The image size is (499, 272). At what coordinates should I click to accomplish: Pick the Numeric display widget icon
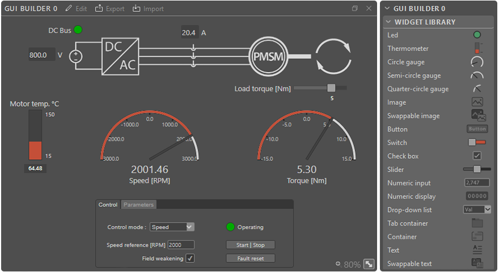click(477, 196)
